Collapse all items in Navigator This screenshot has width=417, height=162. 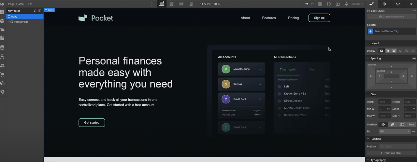(x=35, y=11)
